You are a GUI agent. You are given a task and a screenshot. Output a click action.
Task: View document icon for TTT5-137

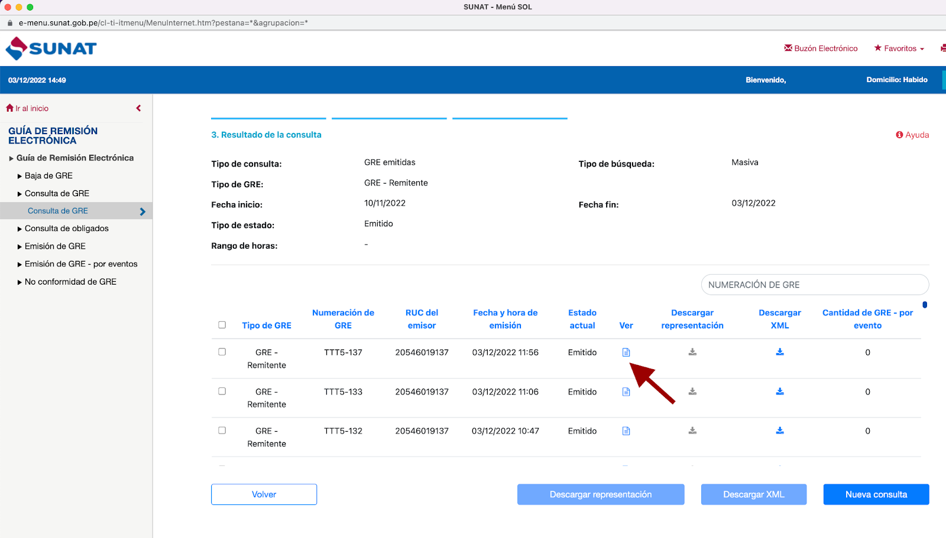tap(626, 353)
